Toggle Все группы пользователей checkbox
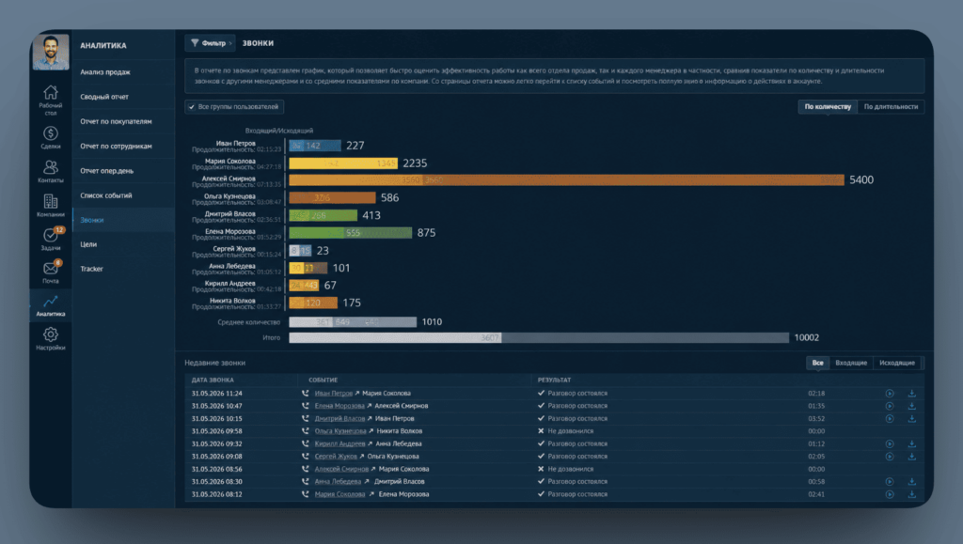The height and width of the screenshot is (544, 963). pyautogui.click(x=192, y=107)
